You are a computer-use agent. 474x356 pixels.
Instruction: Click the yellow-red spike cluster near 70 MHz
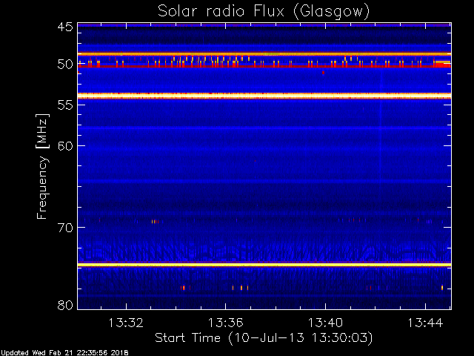pyautogui.click(x=155, y=222)
